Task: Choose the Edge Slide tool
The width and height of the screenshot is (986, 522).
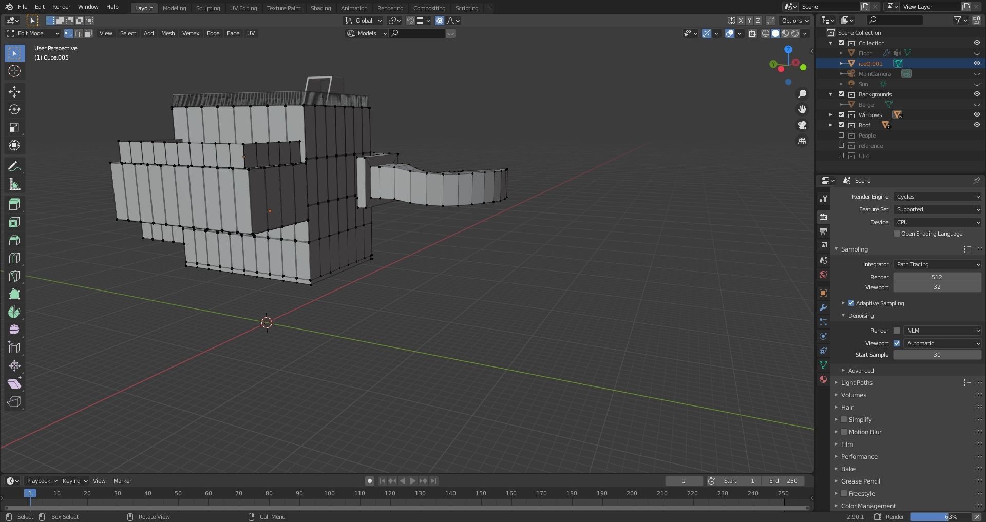Action: pos(14,348)
